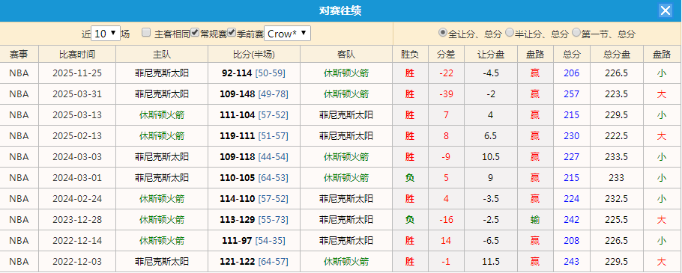Screen dimensions: 682x273
Task: Click the 大 result in 2025-03-31 row
Action: 662,94
